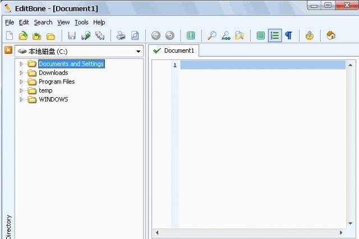Open the File menu

tap(10, 22)
